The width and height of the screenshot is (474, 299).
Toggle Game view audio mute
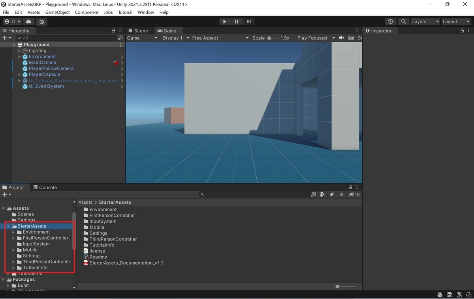click(x=341, y=38)
